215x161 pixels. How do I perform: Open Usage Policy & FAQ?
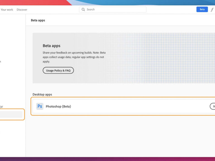pyautogui.click(x=58, y=70)
